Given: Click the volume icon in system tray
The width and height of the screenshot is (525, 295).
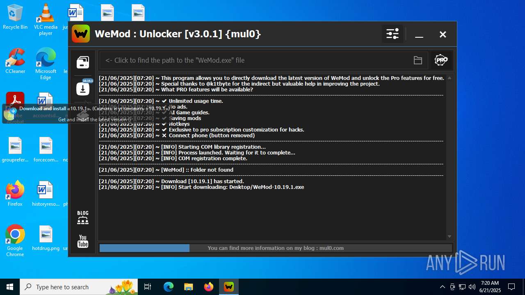Looking at the screenshot, I should tap(472, 287).
